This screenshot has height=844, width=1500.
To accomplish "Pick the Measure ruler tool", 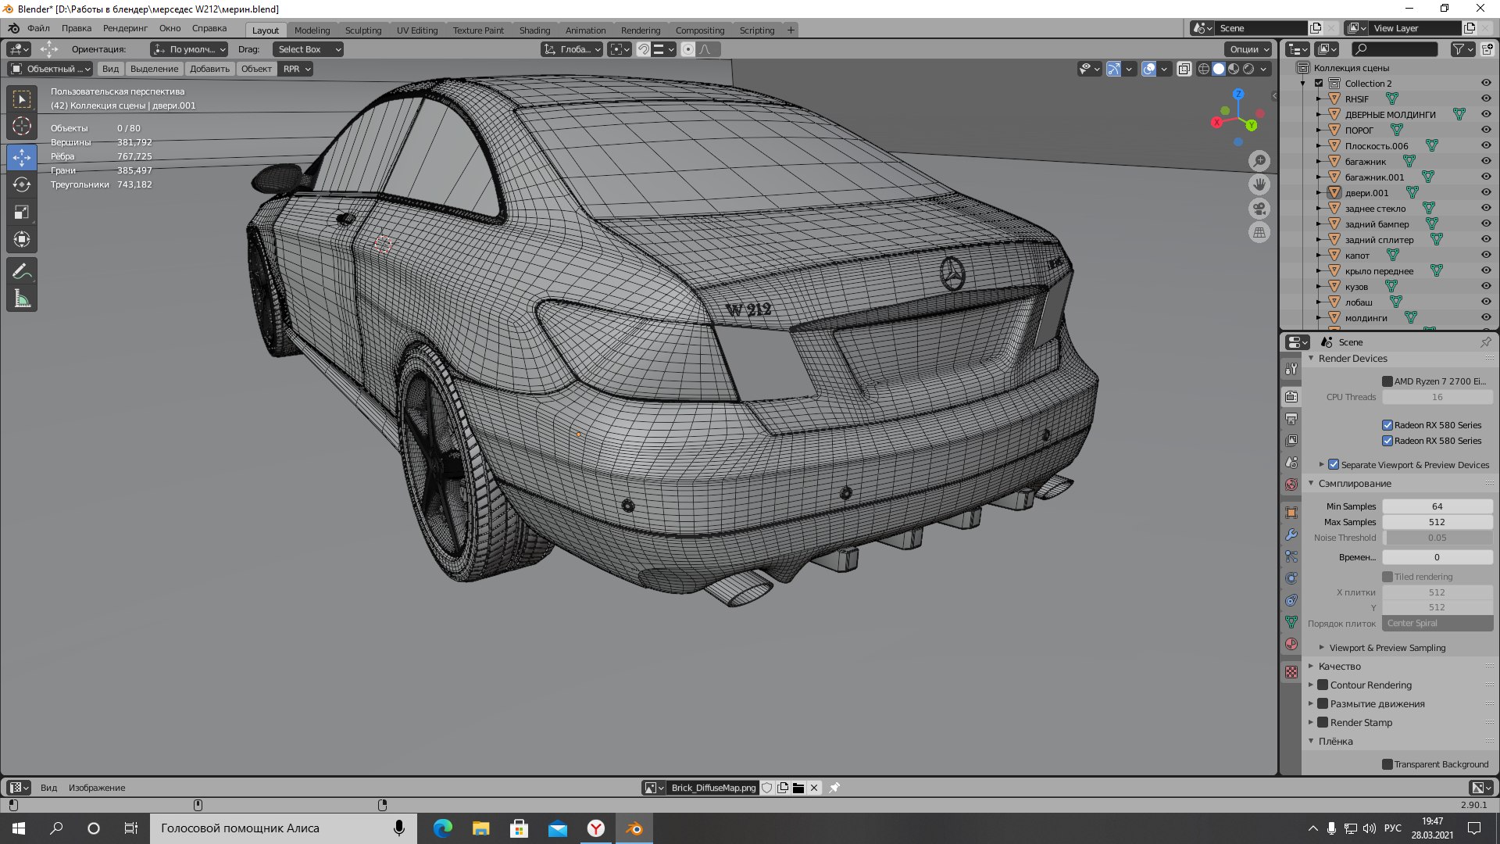I will [x=22, y=299].
